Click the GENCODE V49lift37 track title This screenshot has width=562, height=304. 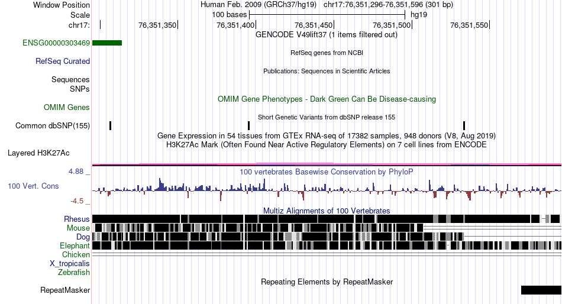(327, 35)
